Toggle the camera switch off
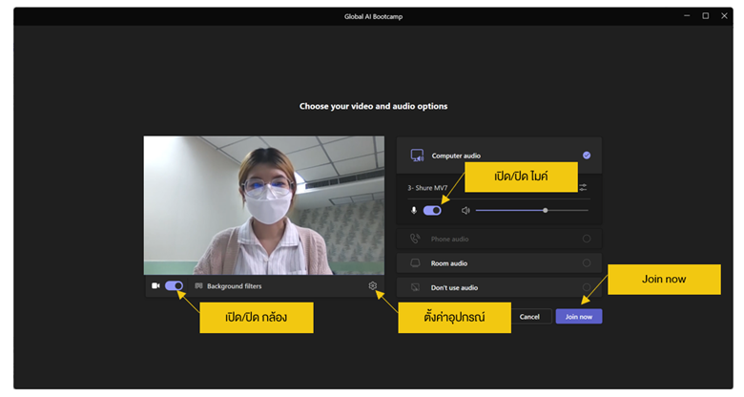Image resolution: width=744 pixels, height=397 pixels. (174, 285)
